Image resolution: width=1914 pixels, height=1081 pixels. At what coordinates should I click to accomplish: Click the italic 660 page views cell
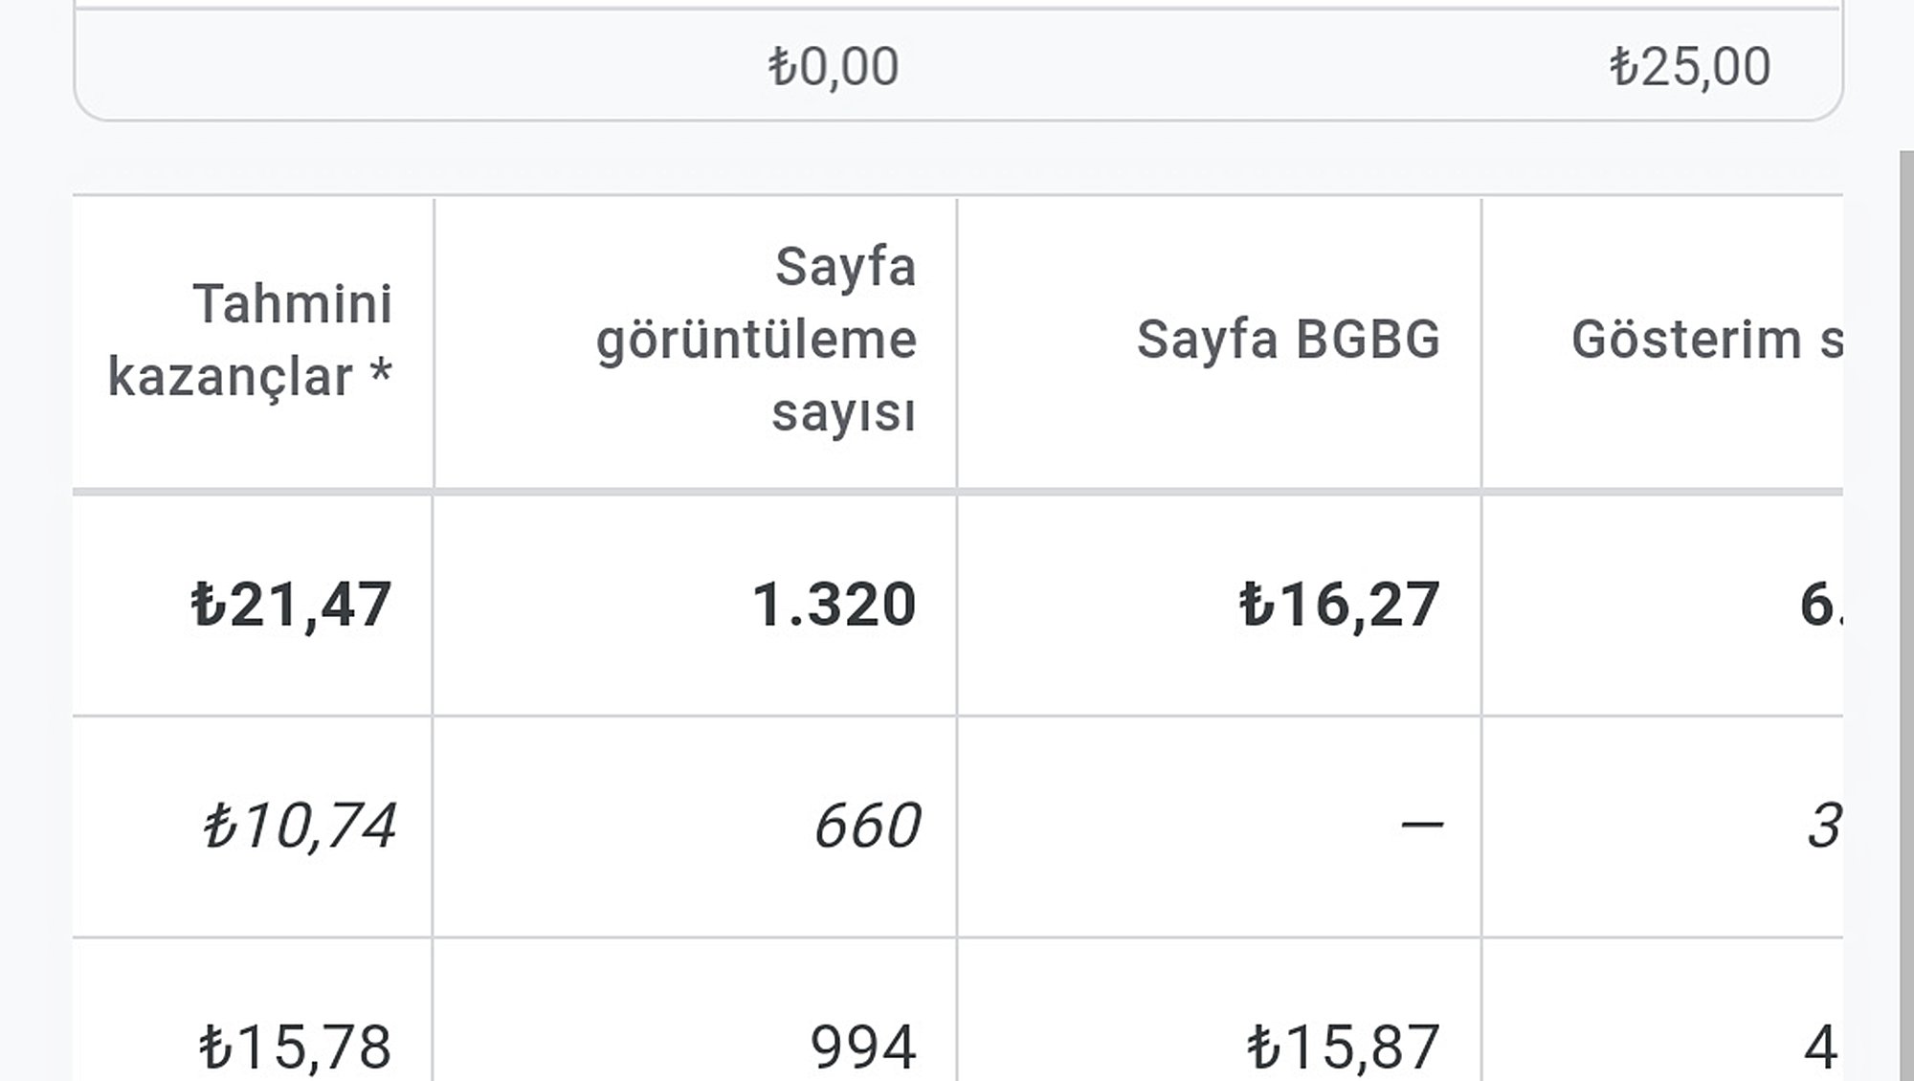click(866, 826)
